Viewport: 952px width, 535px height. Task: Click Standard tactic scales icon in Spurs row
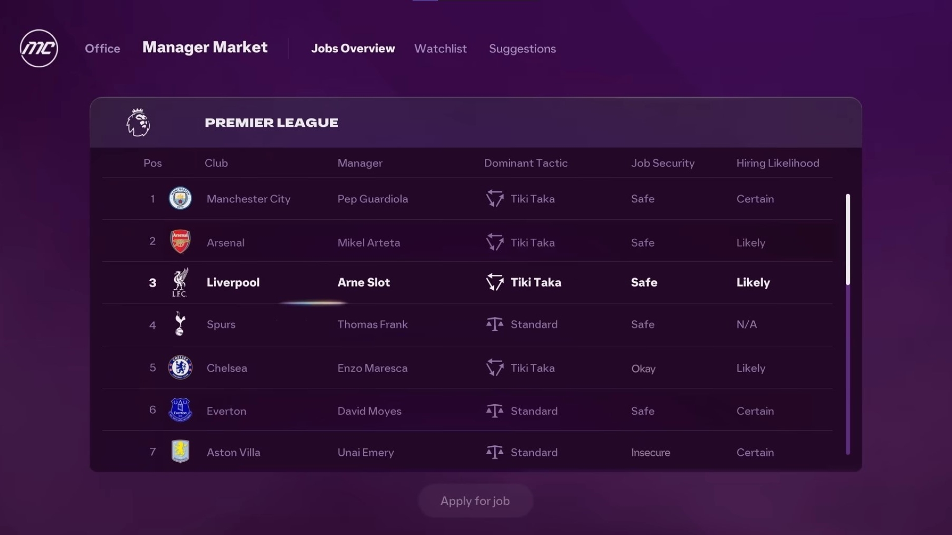coord(494,324)
